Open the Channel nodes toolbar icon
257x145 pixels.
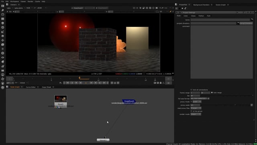pyautogui.click(x=3, y=19)
